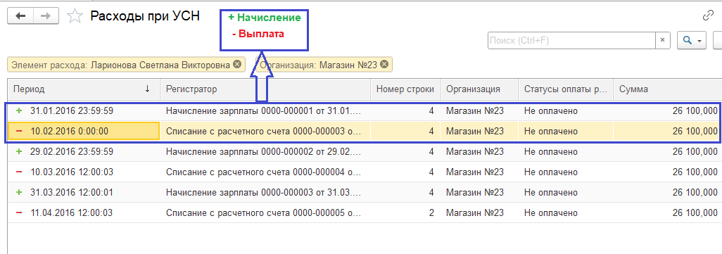Remove the Ларионова Светлана Викторовна filter
Screen dimensions: 722x254
pos(236,65)
